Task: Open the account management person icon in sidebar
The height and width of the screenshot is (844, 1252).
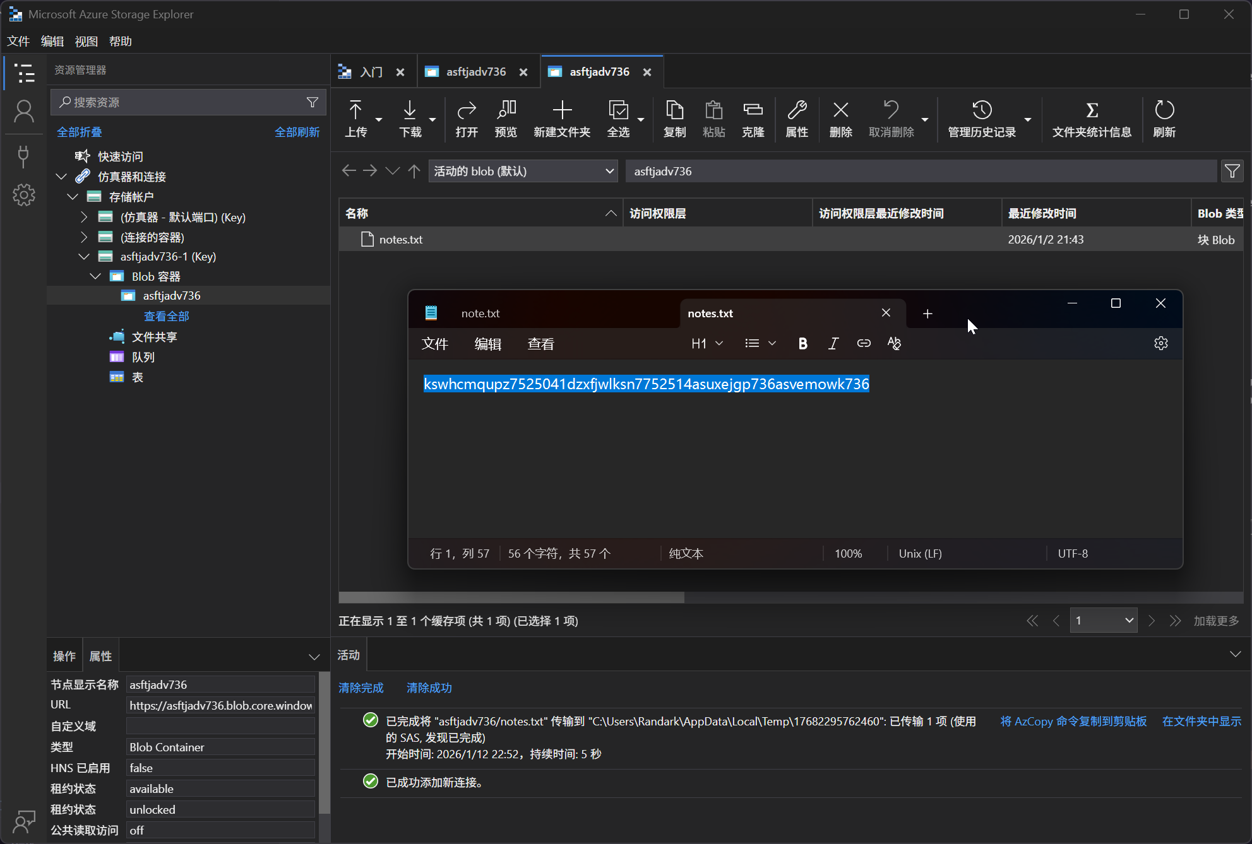Action: (24, 112)
